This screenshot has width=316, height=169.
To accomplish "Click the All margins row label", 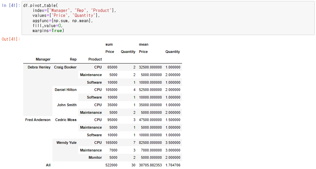I will (x=48, y=165).
